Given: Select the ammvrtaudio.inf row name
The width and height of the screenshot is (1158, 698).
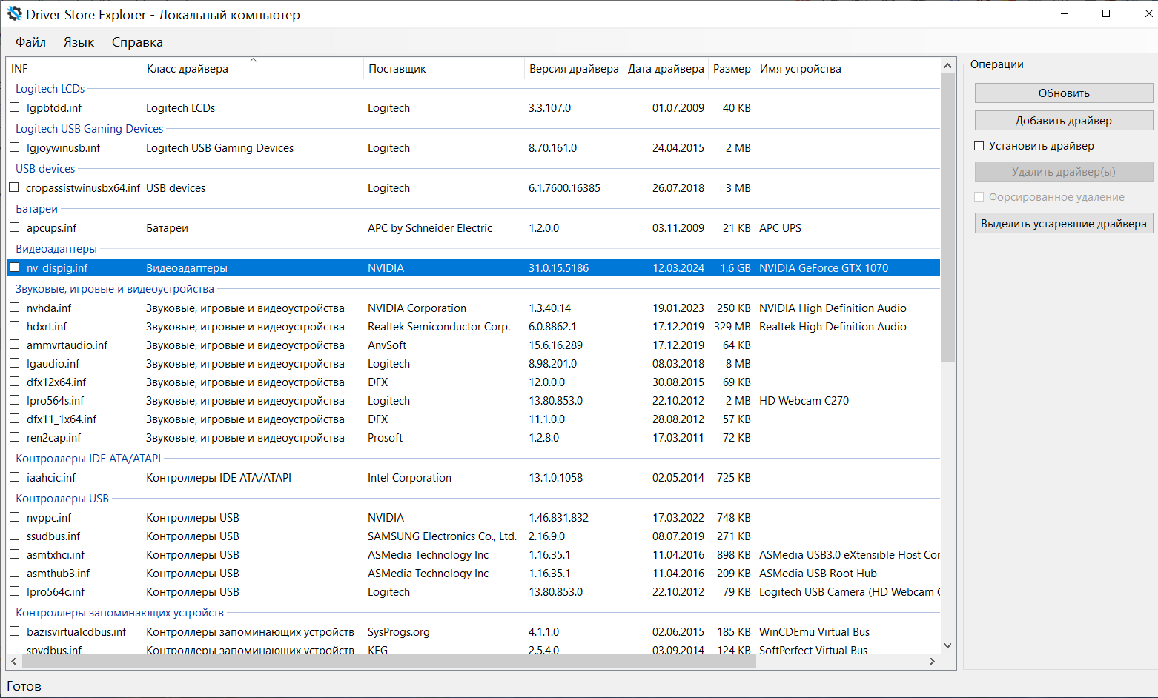Looking at the screenshot, I should point(67,345).
